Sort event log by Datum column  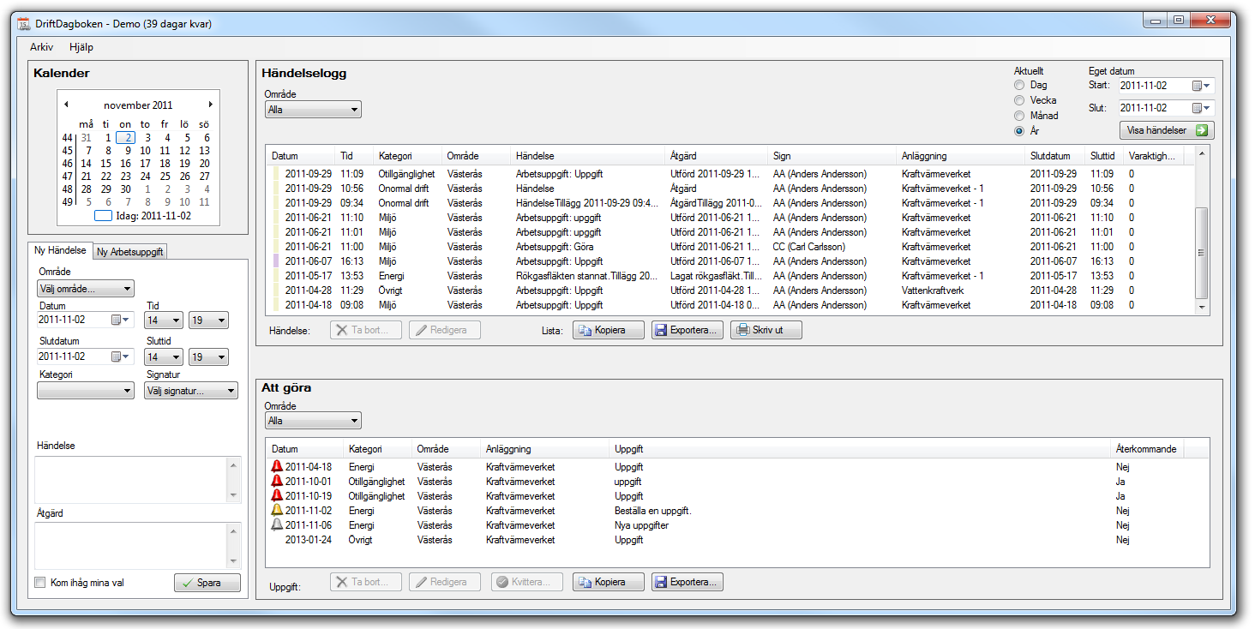point(302,156)
